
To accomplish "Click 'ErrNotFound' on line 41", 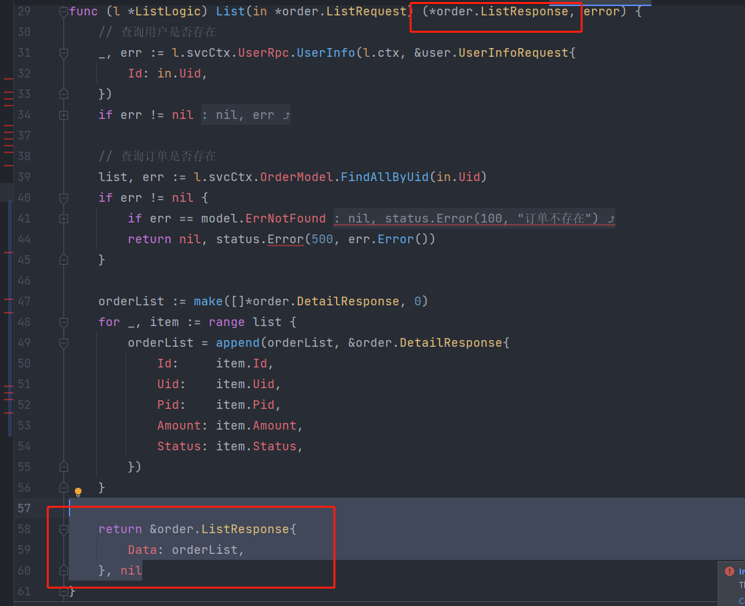I will [x=285, y=218].
